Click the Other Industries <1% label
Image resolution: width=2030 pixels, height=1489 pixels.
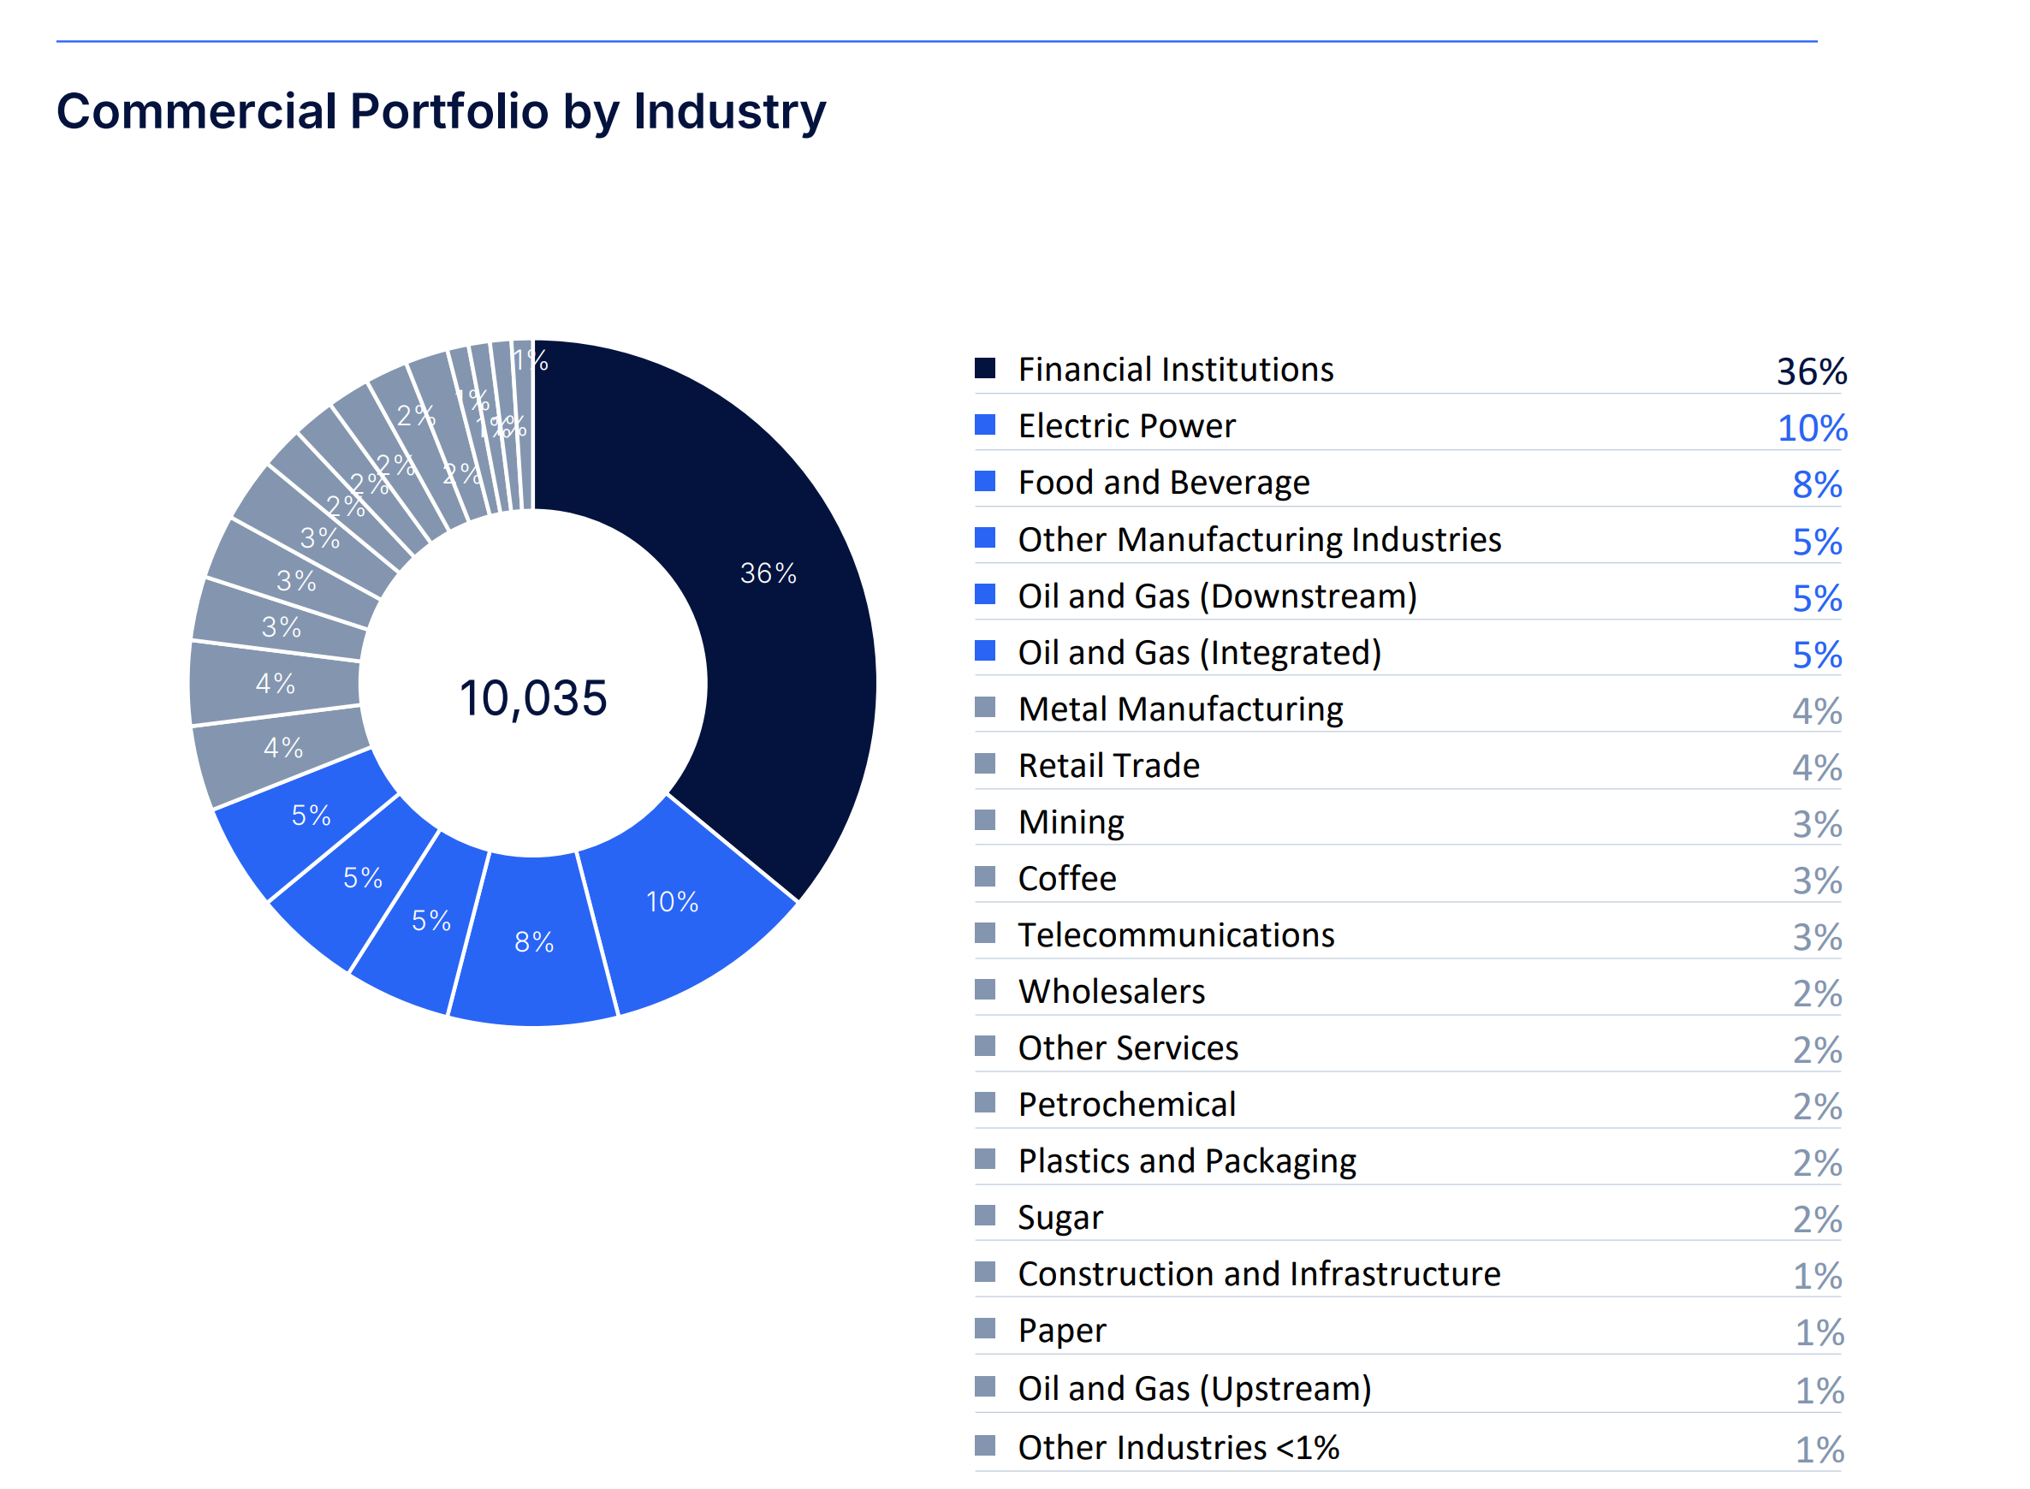pyautogui.click(x=1178, y=1448)
